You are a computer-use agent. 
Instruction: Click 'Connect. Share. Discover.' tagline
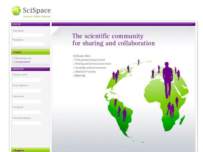37,16
